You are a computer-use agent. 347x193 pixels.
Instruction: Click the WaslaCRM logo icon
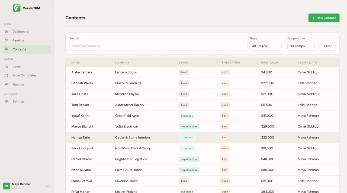(17, 8)
